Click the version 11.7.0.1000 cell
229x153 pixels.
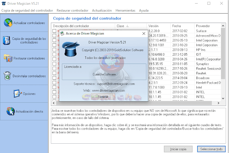tap(156, 87)
